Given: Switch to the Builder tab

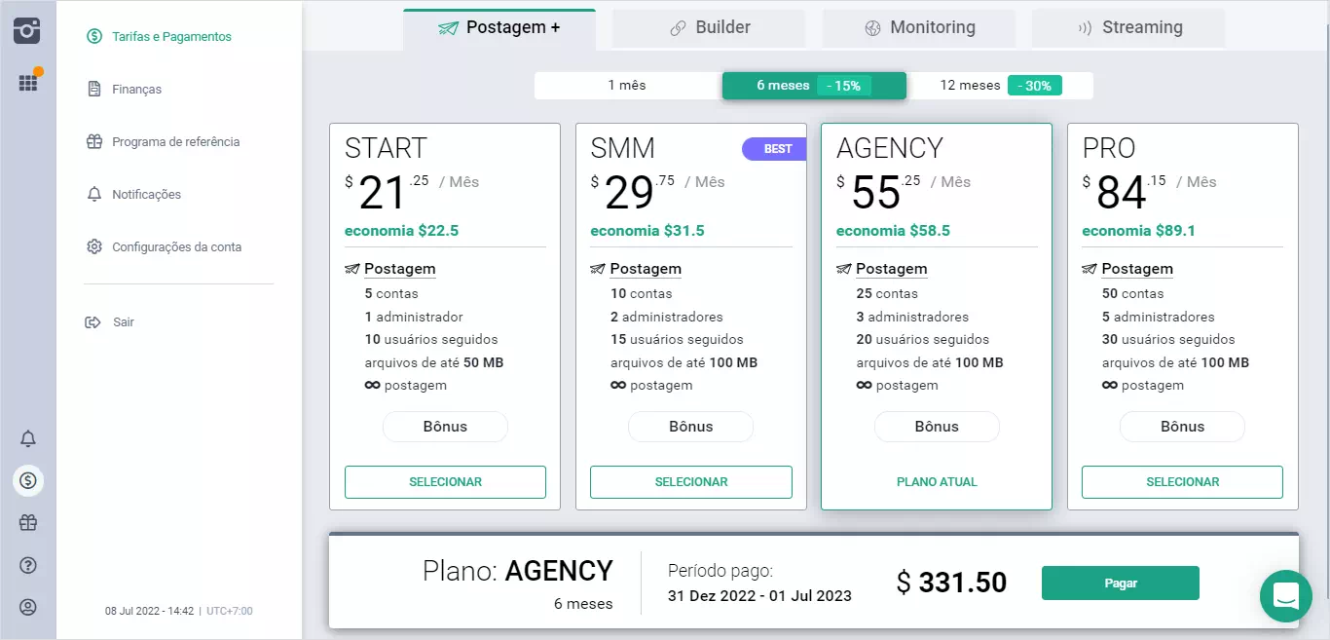Looking at the screenshot, I should click(x=709, y=28).
